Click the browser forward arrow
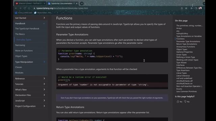Screen dimensions: 216x121 click(20, 8)
